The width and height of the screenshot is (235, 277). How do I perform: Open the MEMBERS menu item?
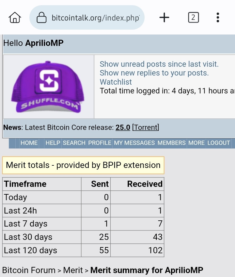(x=171, y=143)
